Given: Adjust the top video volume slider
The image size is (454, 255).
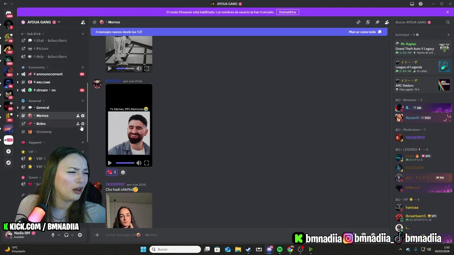Looking at the screenshot, I should coord(125,69).
